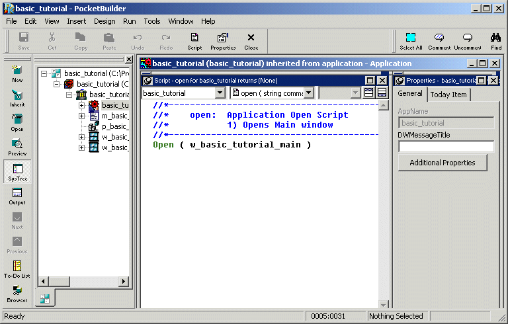Click the Uncomment toolbar icon
Image resolution: width=508 pixels, height=324 pixels.
pos(468,41)
